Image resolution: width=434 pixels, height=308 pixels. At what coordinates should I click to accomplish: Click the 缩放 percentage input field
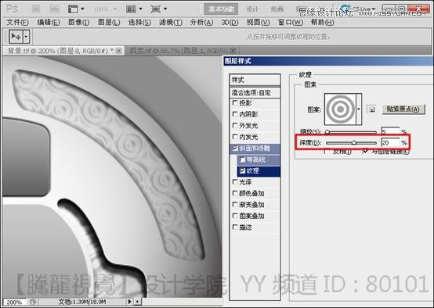(x=390, y=132)
